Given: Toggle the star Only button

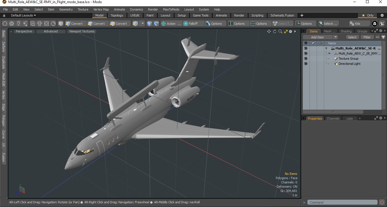Looking at the screenshot, I should coord(368,15).
